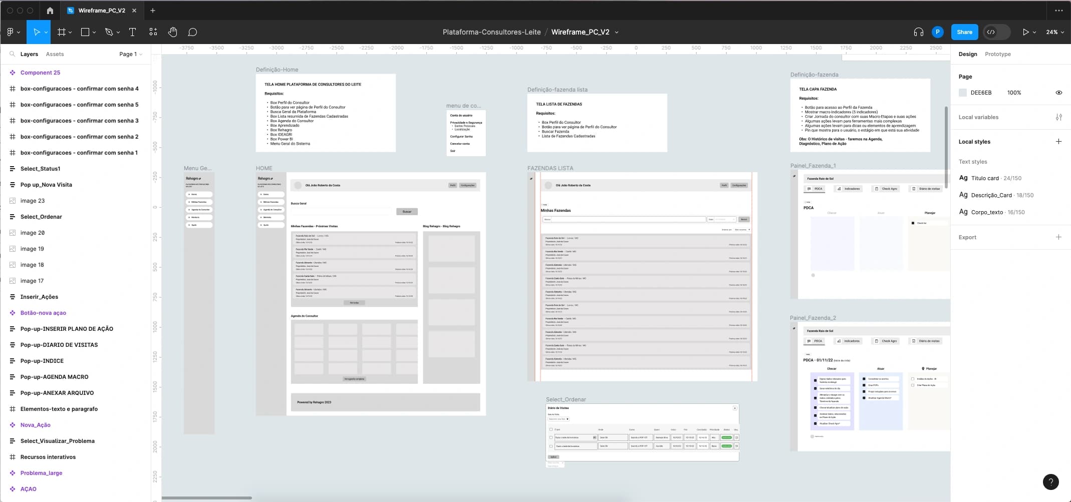Open the help question mark button
The height and width of the screenshot is (502, 1071).
coord(1050,482)
